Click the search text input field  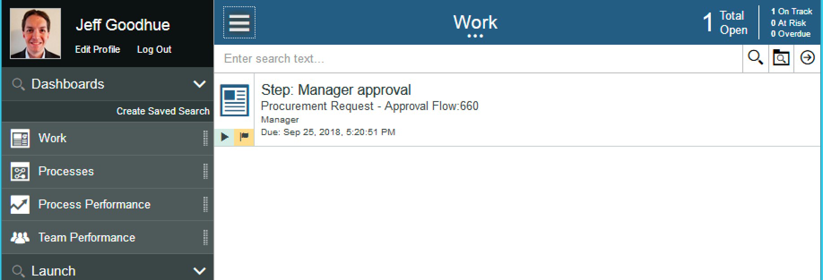pos(477,59)
